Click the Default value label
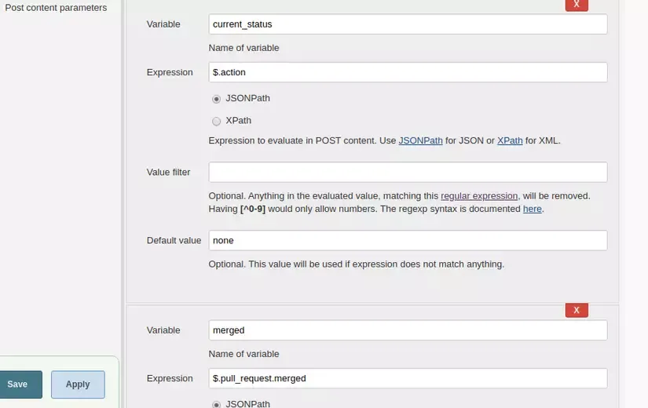Image resolution: width=648 pixels, height=408 pixels. pos(174,240)
